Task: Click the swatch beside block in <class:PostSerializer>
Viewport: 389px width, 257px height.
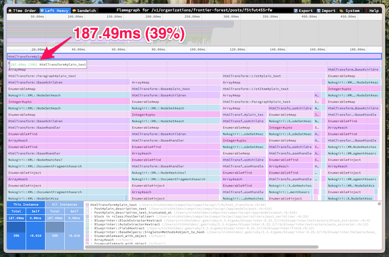Action: (x=88, y=217)
